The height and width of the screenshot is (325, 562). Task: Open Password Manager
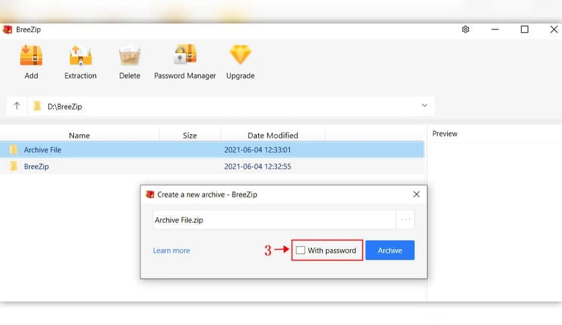[186, 54]
